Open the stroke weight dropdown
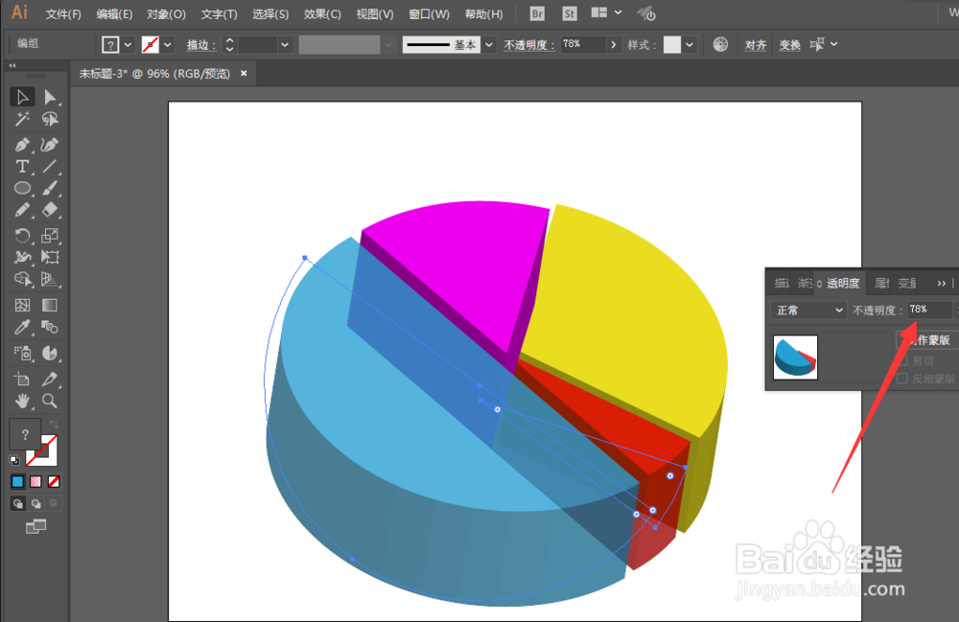Image resolution: width=959 pixels, height=622 pixels. [285, 45]
